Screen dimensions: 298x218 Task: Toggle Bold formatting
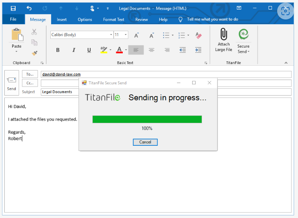(x=58, y=50)
